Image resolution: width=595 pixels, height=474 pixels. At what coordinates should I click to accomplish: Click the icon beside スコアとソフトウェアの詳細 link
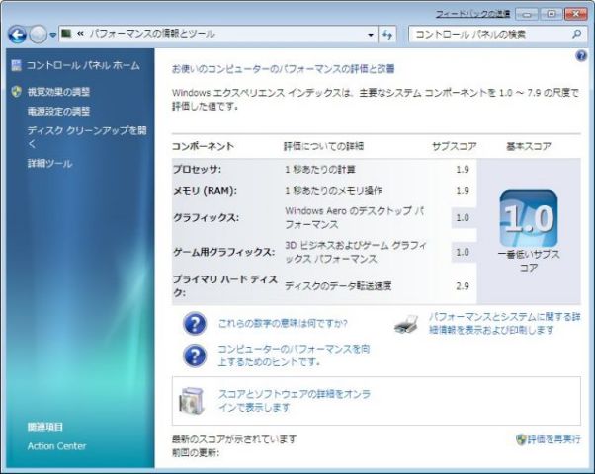coord(193,399)
